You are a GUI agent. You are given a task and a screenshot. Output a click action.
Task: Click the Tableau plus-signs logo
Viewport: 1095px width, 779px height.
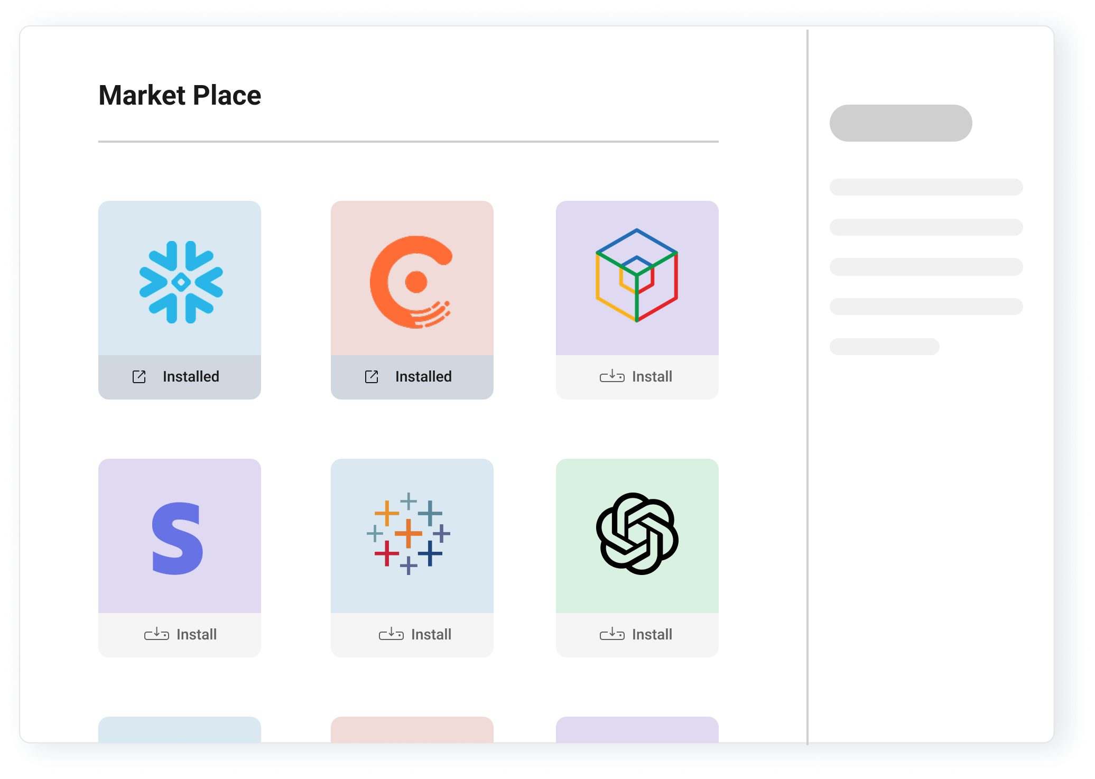point(408,533)
